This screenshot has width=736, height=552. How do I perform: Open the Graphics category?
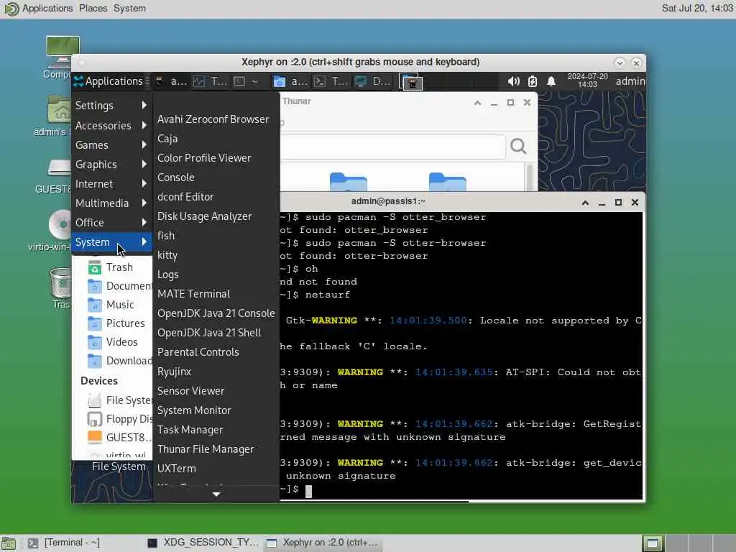click(x=111, y=165)
